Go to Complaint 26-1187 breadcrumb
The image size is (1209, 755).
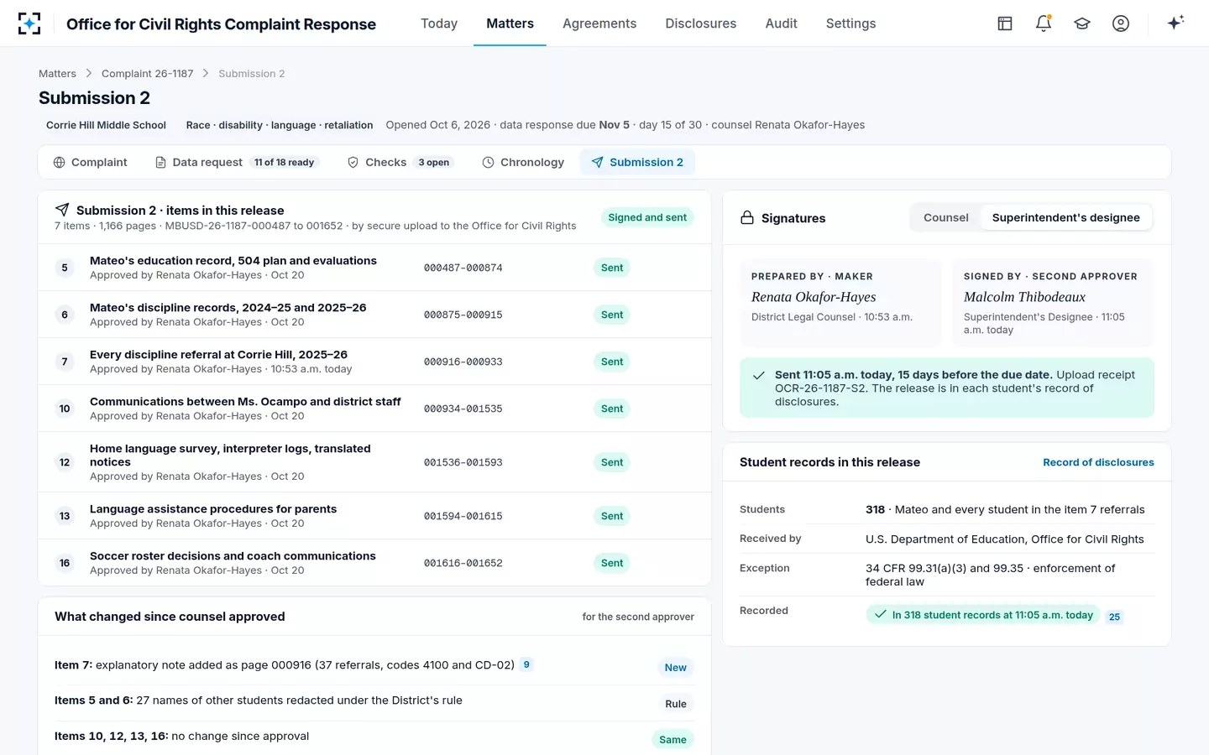(147, 74)
